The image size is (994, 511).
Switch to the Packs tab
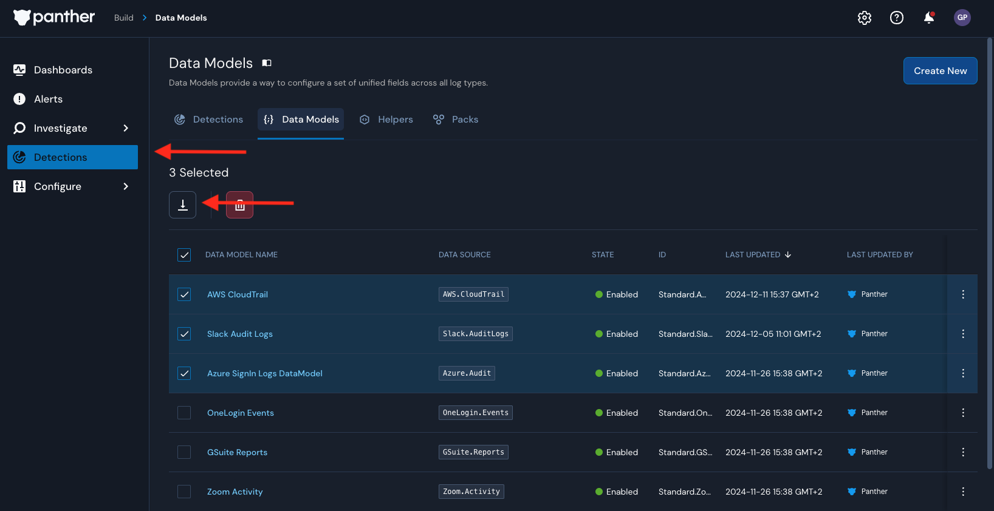456,120
